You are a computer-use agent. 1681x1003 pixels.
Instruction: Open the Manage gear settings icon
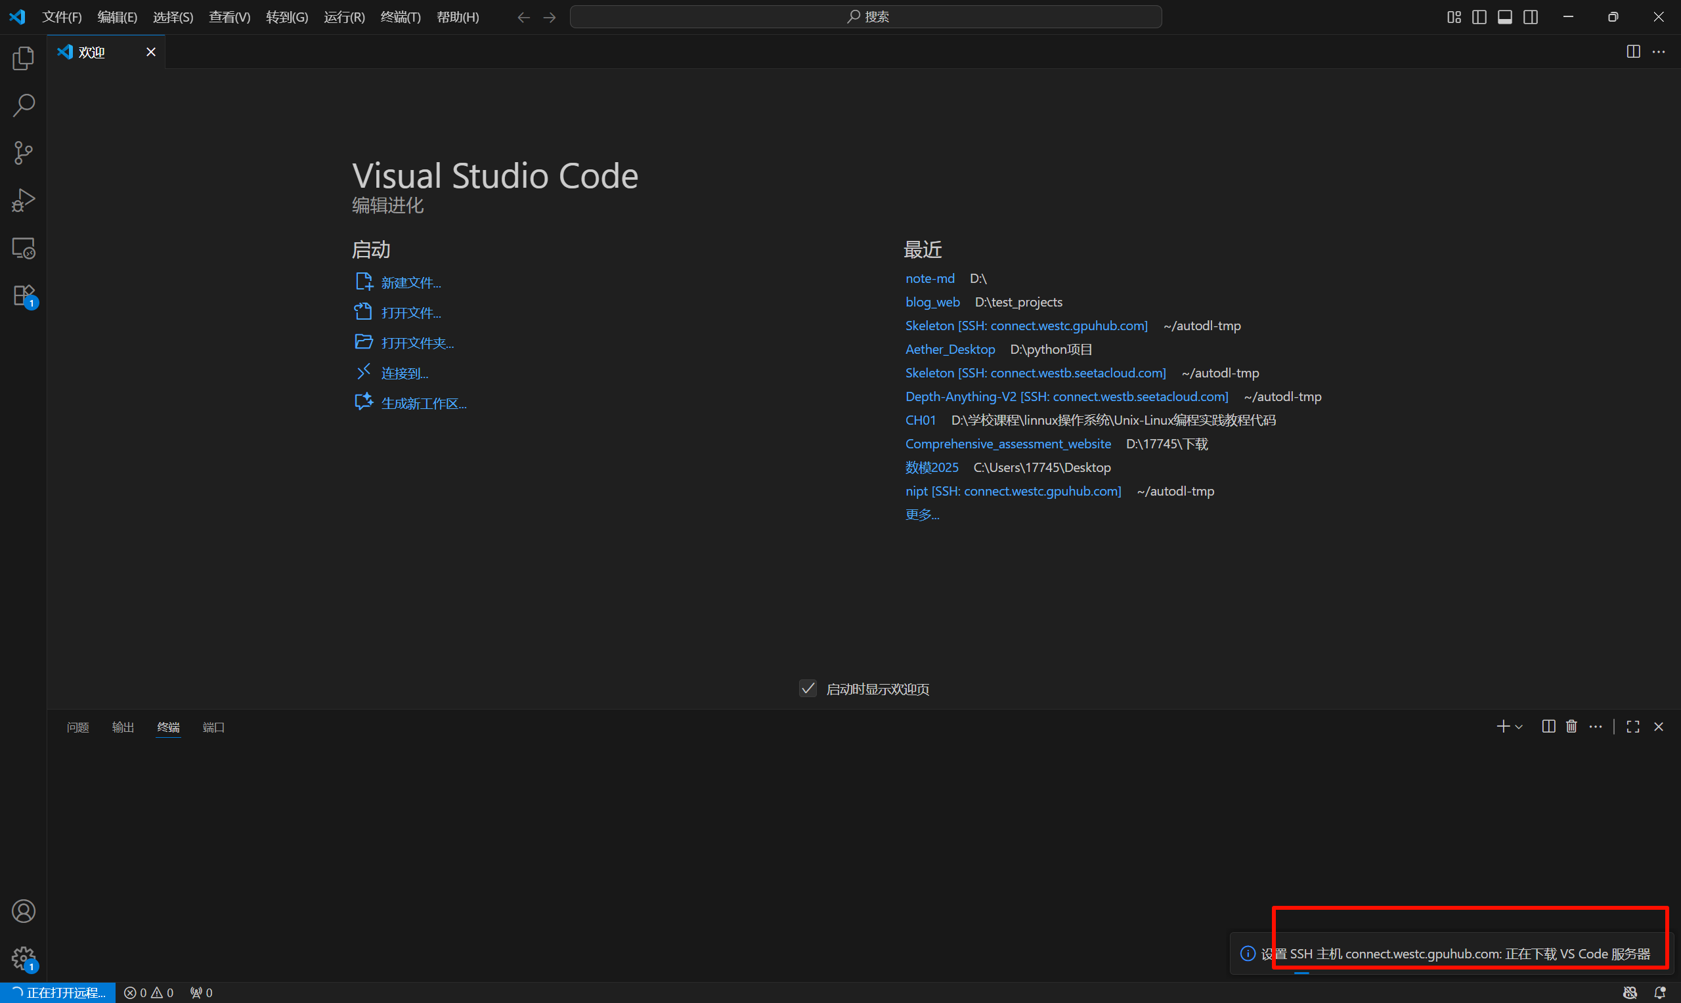(x=24, y=958)
